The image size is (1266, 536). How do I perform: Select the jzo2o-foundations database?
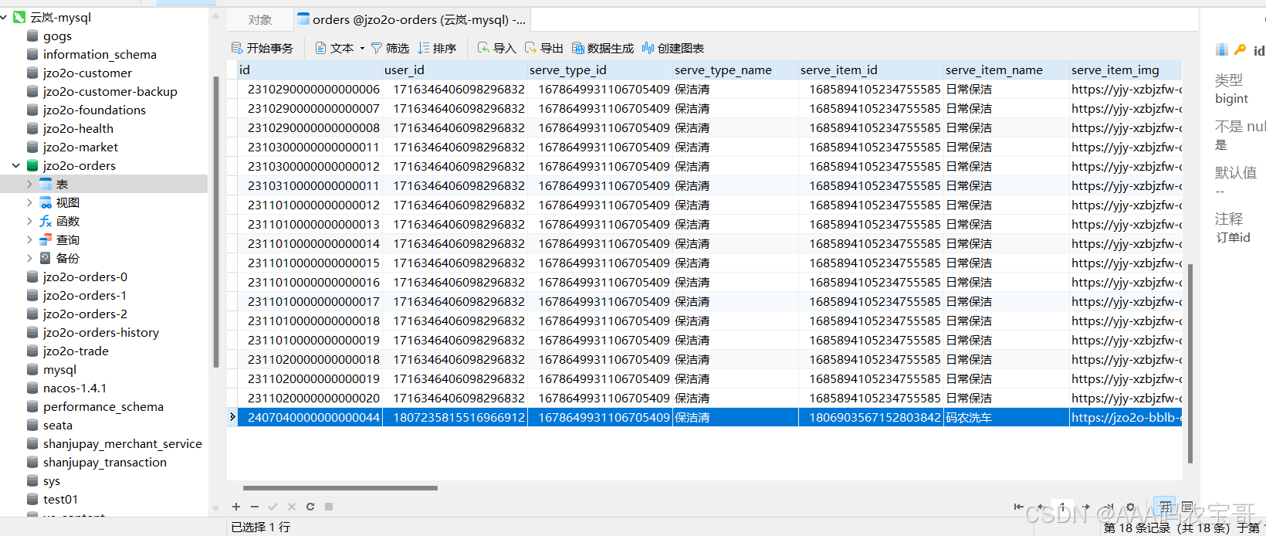coord(86,110)
